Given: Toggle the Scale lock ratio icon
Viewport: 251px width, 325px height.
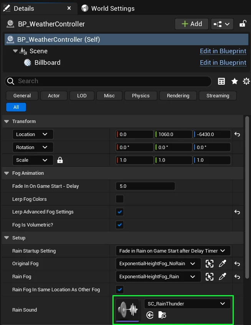Looking at the screenshot, I should (60, 160).
